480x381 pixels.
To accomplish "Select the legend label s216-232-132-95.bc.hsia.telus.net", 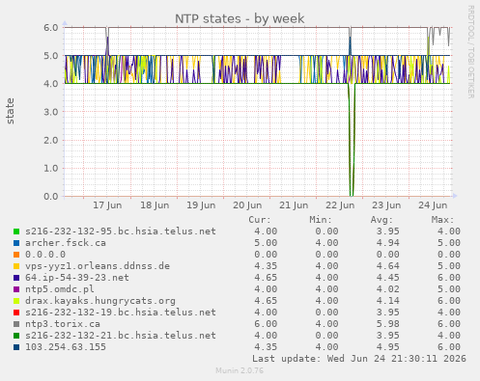I will pyautogui.click(x=121, y=231).
